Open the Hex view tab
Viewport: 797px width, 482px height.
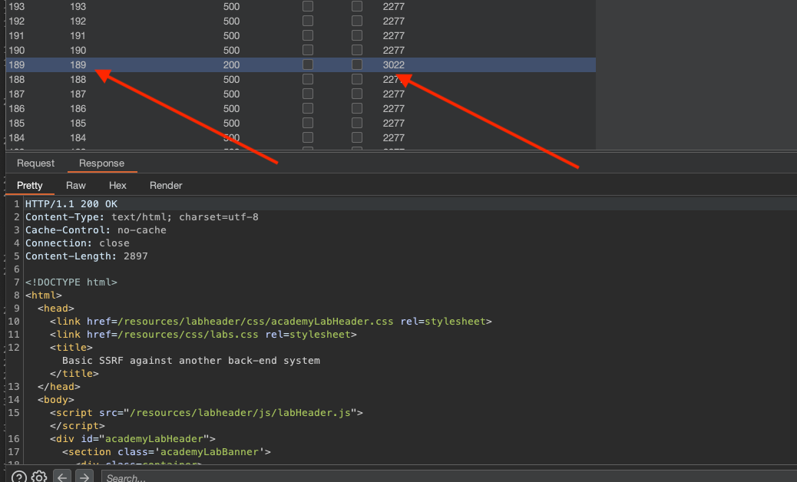[x=117, y=186]
